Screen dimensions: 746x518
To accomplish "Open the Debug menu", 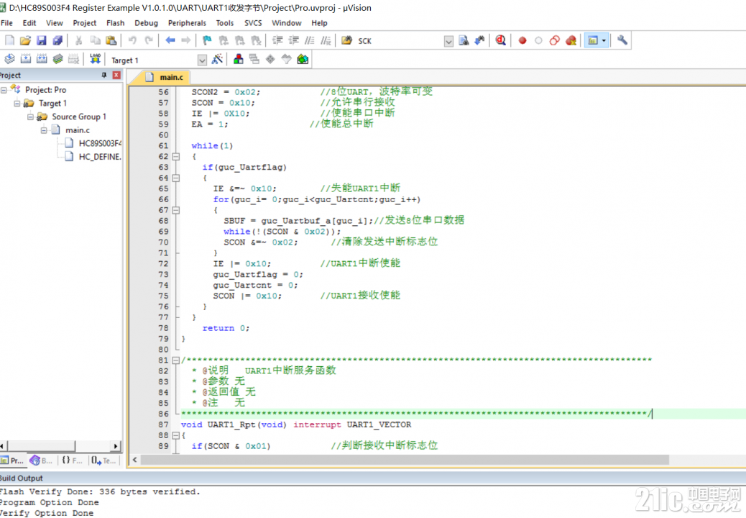I will click(146, 23).
